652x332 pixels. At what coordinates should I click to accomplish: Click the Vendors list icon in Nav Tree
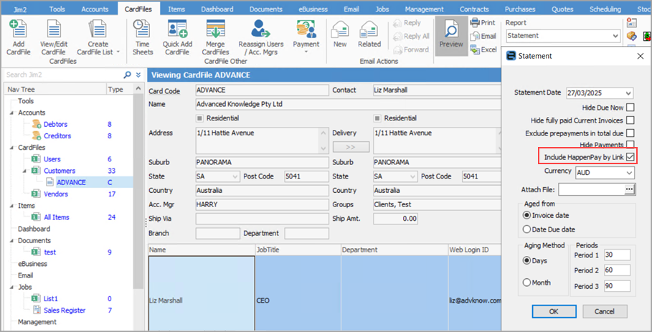pos(37,194)
